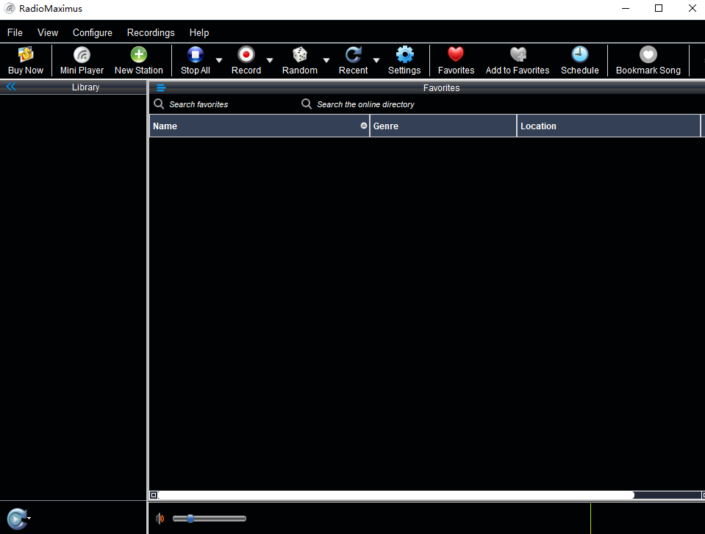Open the Random button dropdown arrow
Viewport: 705px width, 534px height.
(x=326, y=59)
